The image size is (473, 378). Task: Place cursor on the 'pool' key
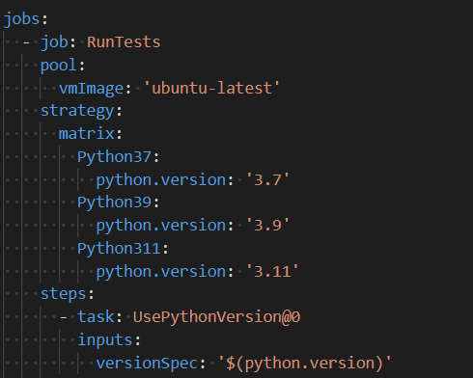[58, 66]
